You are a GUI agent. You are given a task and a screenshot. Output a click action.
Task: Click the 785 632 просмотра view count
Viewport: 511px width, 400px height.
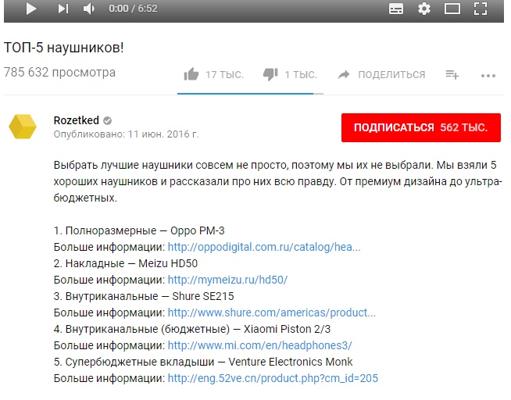pos(59,73)
